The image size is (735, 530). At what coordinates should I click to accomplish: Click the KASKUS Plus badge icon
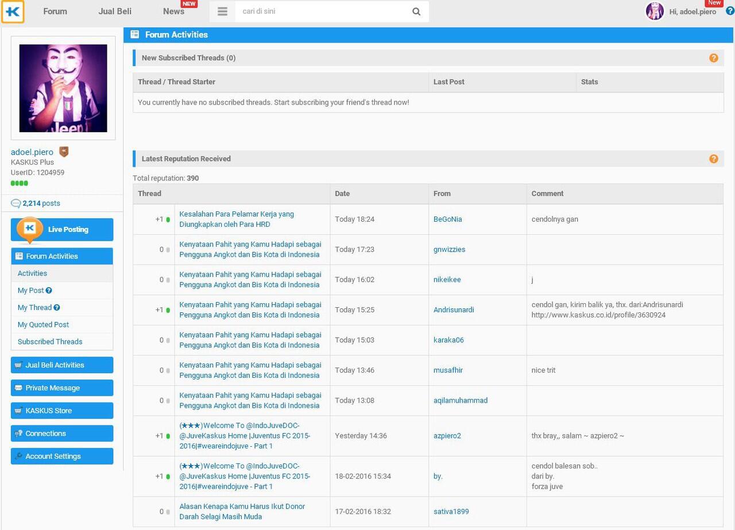pos(64,152)
